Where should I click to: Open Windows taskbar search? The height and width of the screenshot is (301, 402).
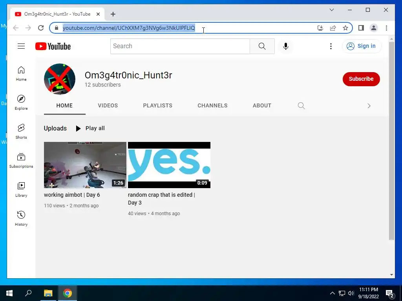click(x=28, y=293)
